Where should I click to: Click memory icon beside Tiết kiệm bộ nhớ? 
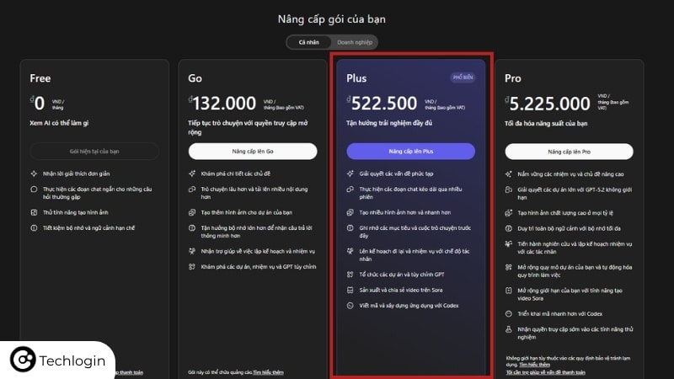[34, 228]
